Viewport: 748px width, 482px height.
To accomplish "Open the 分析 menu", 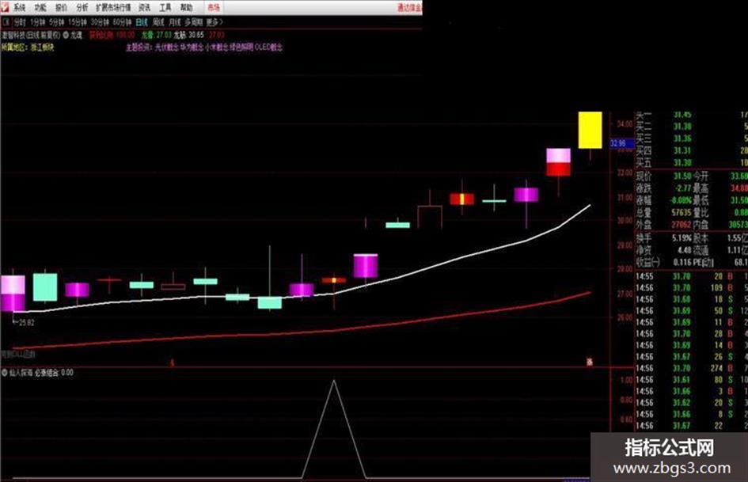I will 82,8.
